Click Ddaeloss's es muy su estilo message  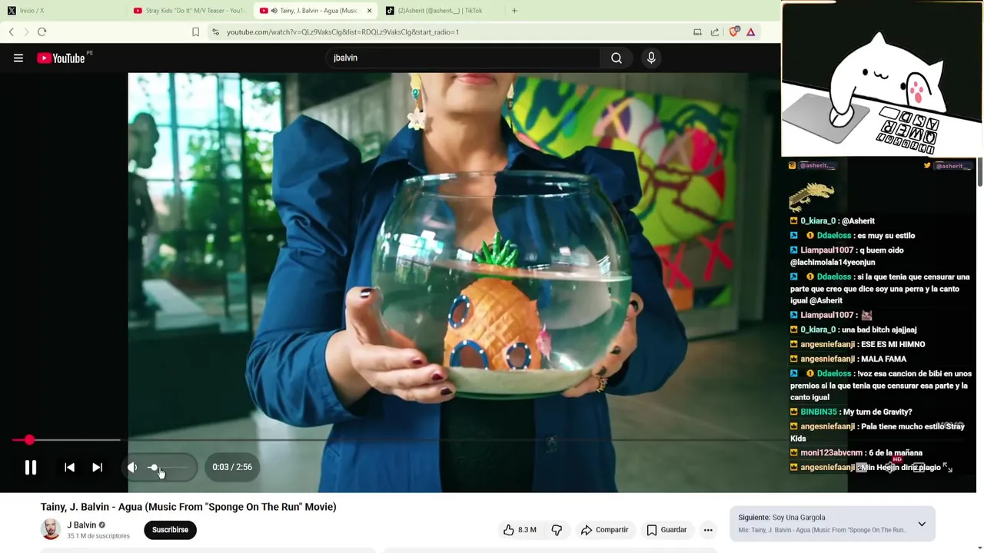(853, 236)
